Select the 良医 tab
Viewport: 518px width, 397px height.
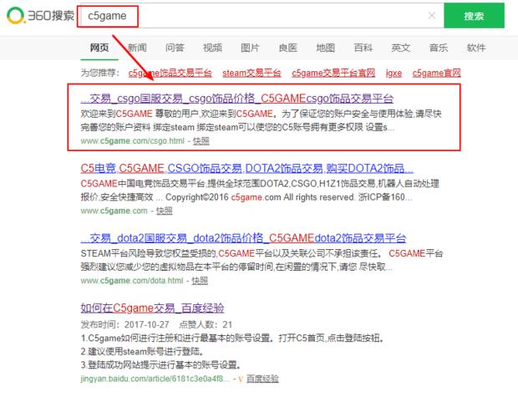coord(287,48)
